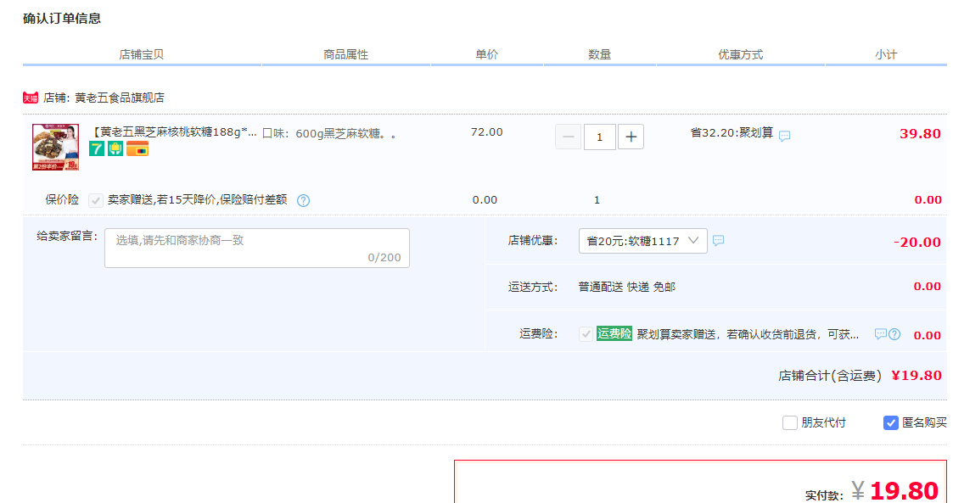Click the subtotal 39.80
The image size is (953, 503).
click(920, 134)
